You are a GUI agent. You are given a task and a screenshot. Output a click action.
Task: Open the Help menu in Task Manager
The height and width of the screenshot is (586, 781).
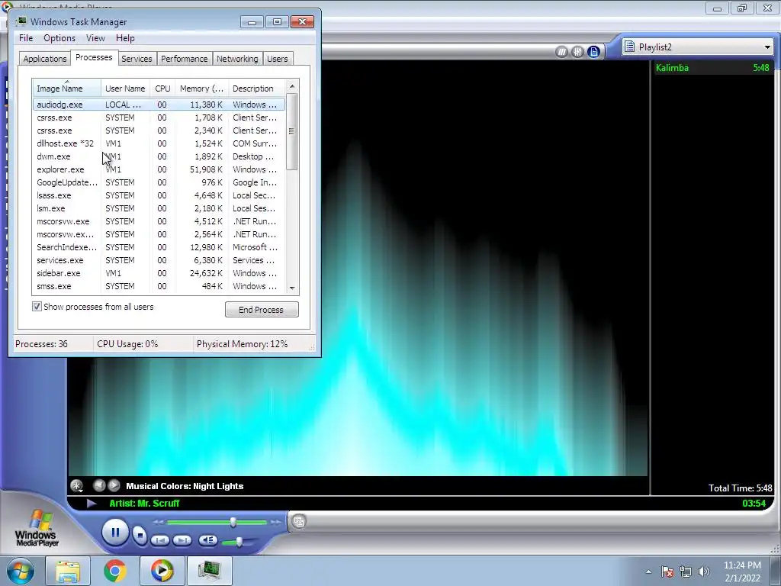click(x=125, y=38)
